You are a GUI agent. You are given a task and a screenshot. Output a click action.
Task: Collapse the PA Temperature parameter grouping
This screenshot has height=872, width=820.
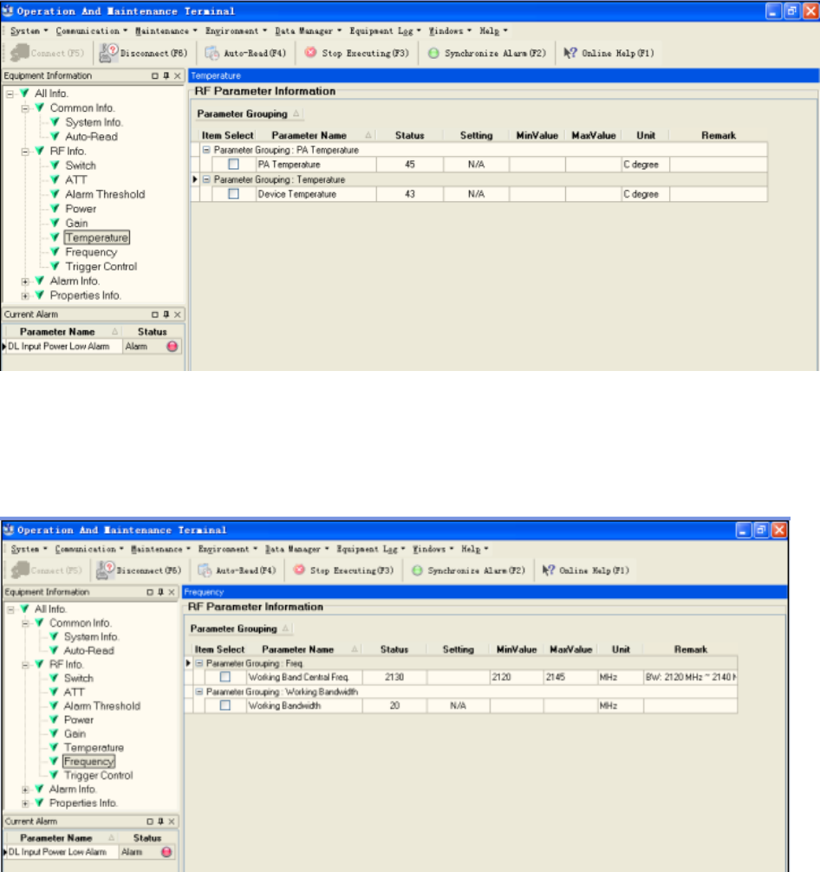206,150
